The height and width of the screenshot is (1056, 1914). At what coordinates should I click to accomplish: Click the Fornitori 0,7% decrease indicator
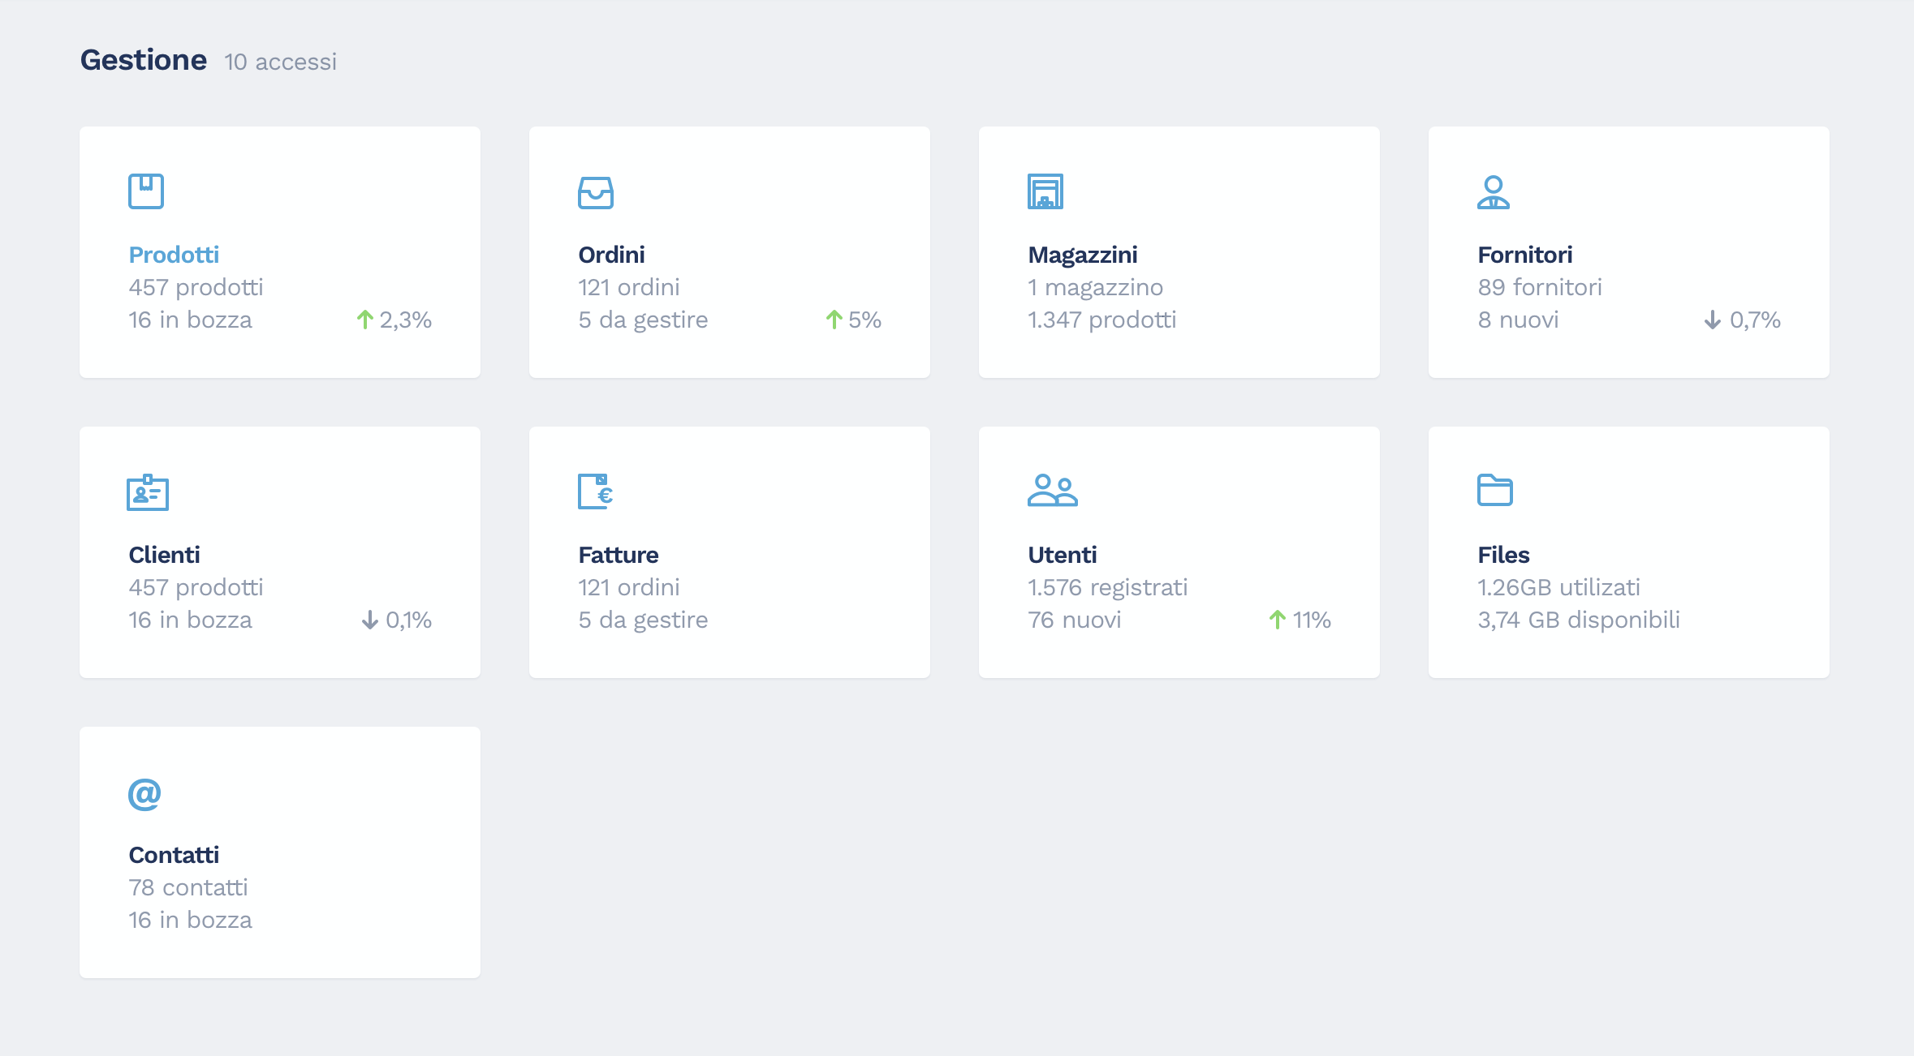click(1742, 320)
